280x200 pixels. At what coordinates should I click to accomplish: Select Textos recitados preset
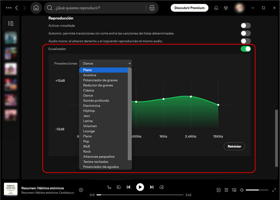[x=104, y=162]
